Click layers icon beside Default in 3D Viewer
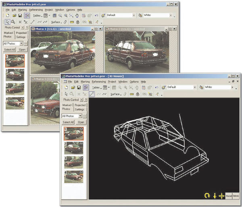242x207 pixels. 164,87
